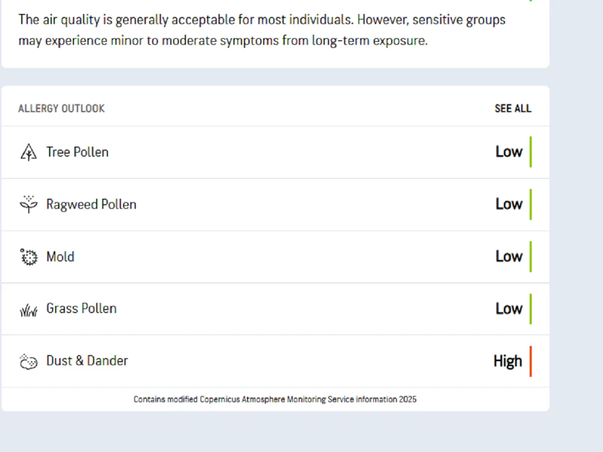Click the air quality description paragraph
This screenshot has width=603, height=452.
[261, 30]
